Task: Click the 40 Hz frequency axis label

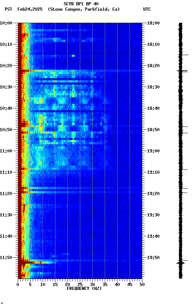Action: (x=117, y=285)
